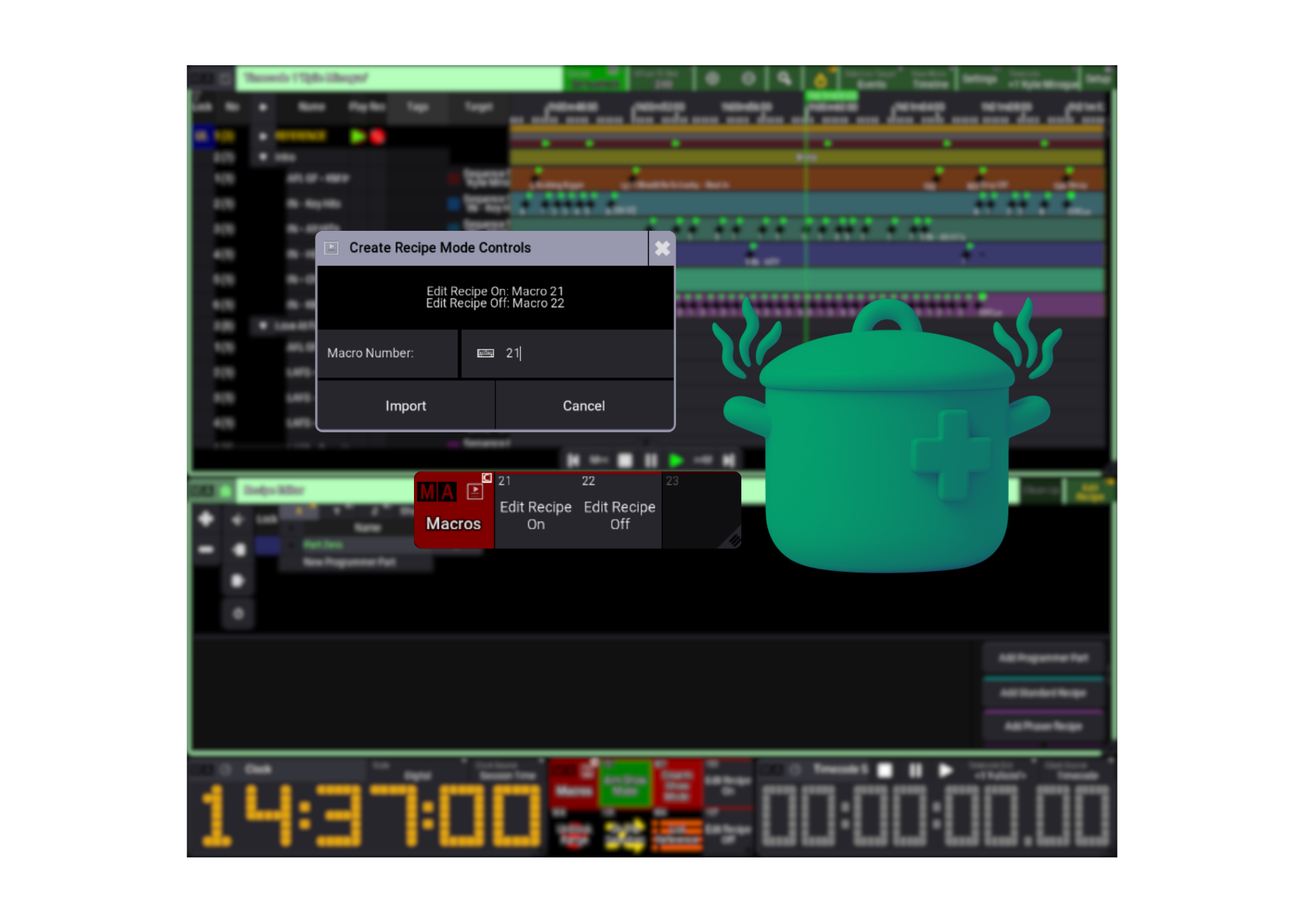Click the red record icon in the reference row

pos(378,136)
